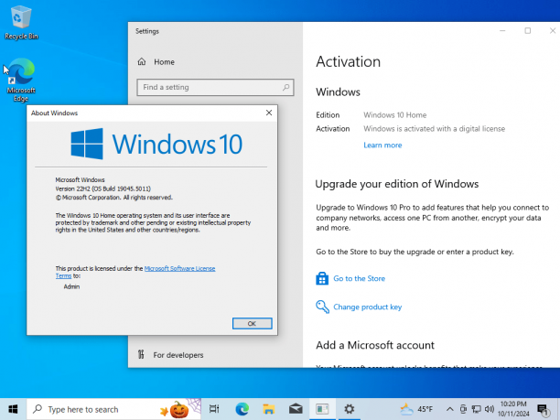Click the Go to the Store link

[x=359, y=278]
